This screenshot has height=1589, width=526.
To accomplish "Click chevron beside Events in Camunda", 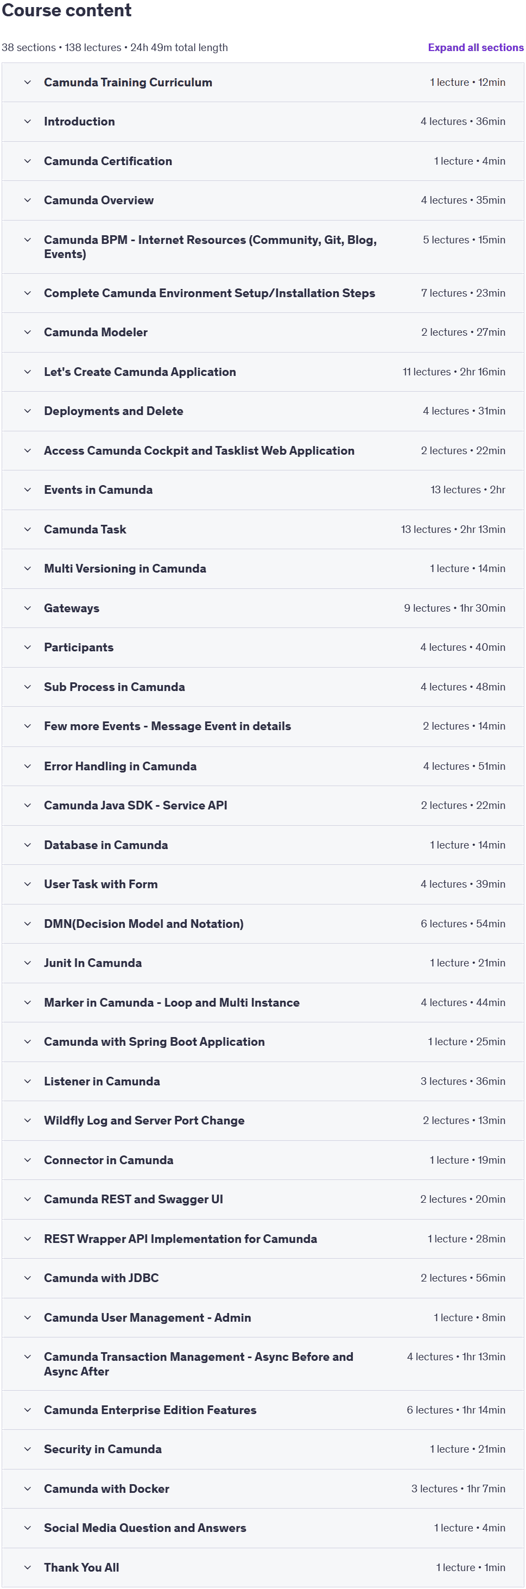I will click(x=27, y=490).
